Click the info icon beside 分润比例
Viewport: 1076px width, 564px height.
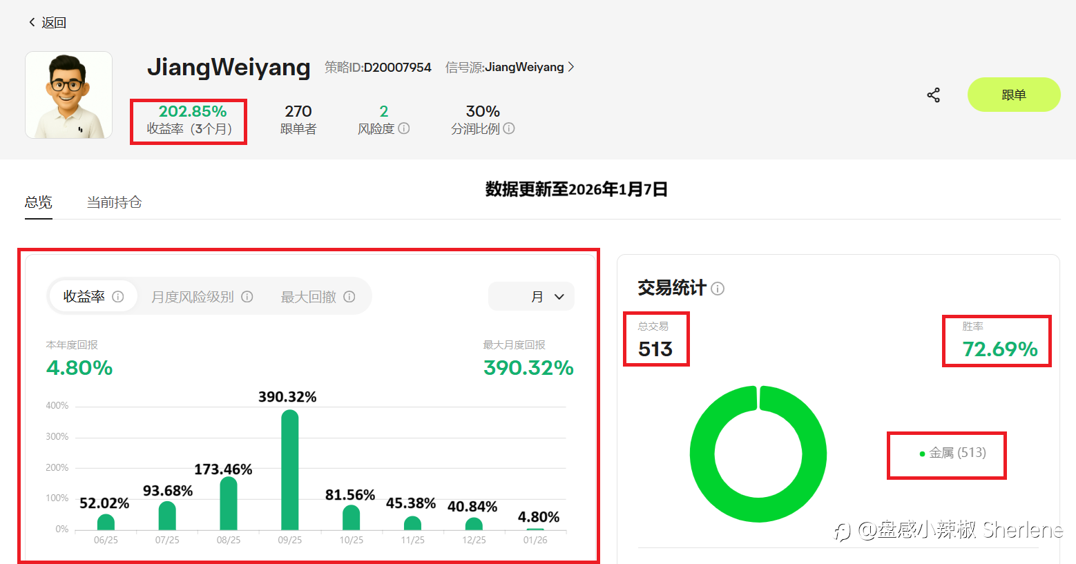[x=509, y=128]
